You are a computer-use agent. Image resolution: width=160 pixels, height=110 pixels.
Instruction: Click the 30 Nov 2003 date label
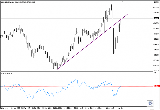[x=78, y=108]
